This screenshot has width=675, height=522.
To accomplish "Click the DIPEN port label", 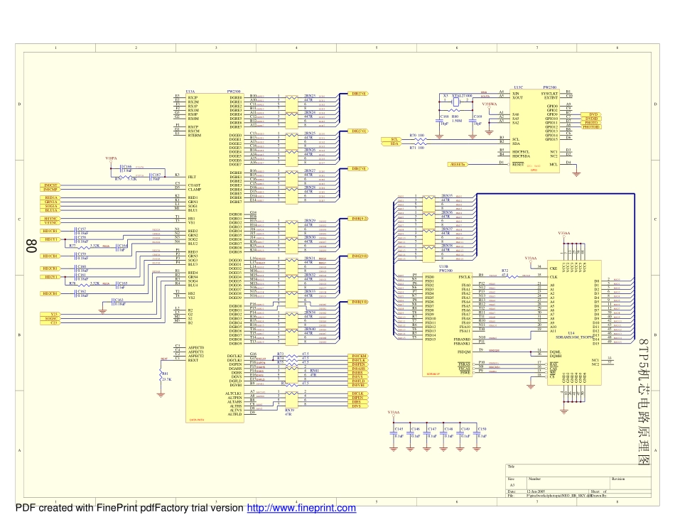I will (355, 398).
